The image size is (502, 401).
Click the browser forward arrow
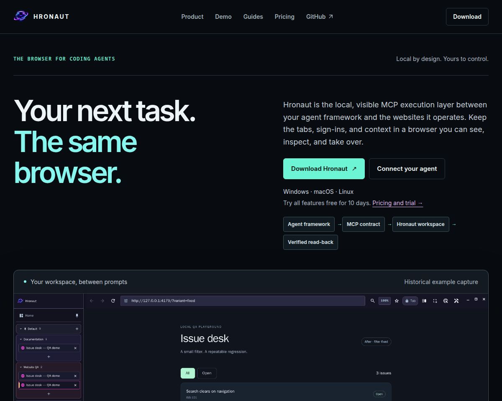(102, 301)
